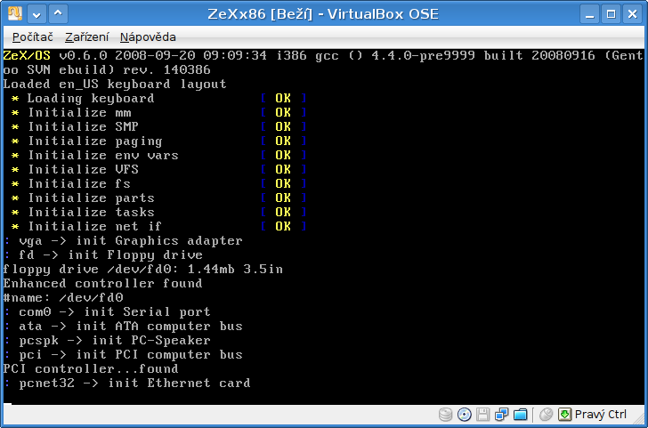648x428 pixels.
Task: Click 'vga -> init Graphics adapter' line
Action: 123,241
